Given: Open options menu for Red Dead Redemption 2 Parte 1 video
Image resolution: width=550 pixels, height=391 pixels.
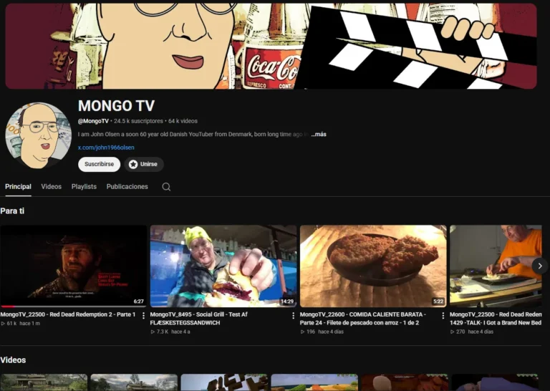Looking at the screenshot, I should tap(143, 316).
